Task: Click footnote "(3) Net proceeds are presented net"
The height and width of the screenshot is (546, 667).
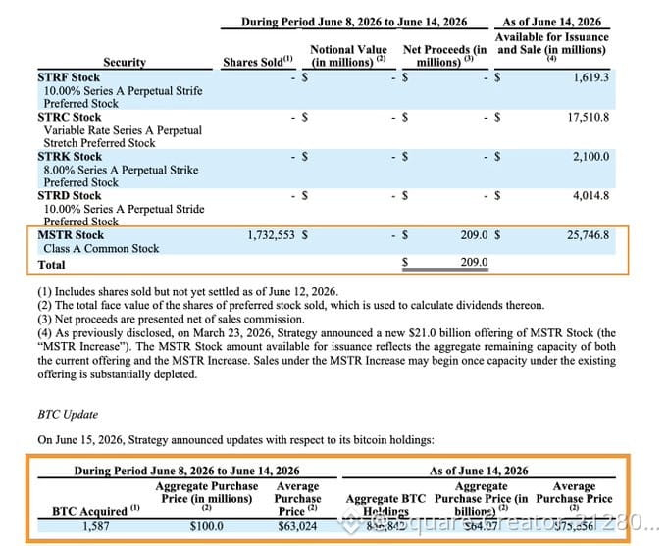Action: point(171,320)
